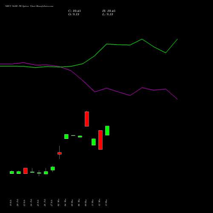Select the 11 Mar date label
This screenshot has height=213, width=213.
coord(92,203)
